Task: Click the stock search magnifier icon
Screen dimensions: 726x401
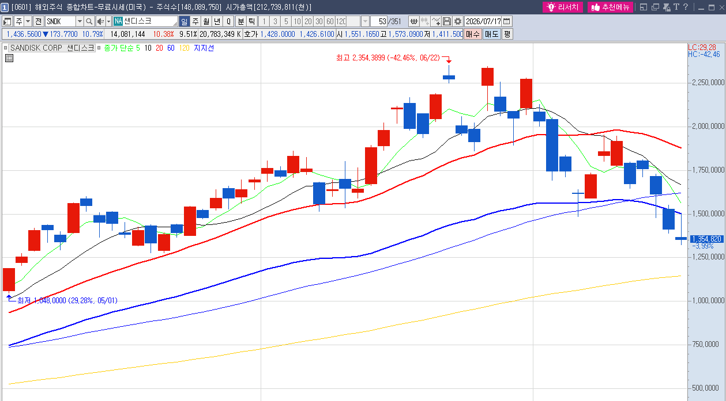Action: tap(89, 21)
